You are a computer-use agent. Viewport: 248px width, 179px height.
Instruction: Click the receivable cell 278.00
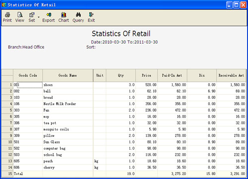coord(231,136)
